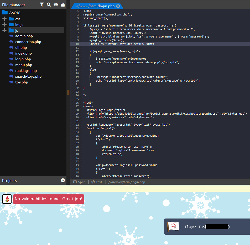Click the require_once connection.php code line

108,15
